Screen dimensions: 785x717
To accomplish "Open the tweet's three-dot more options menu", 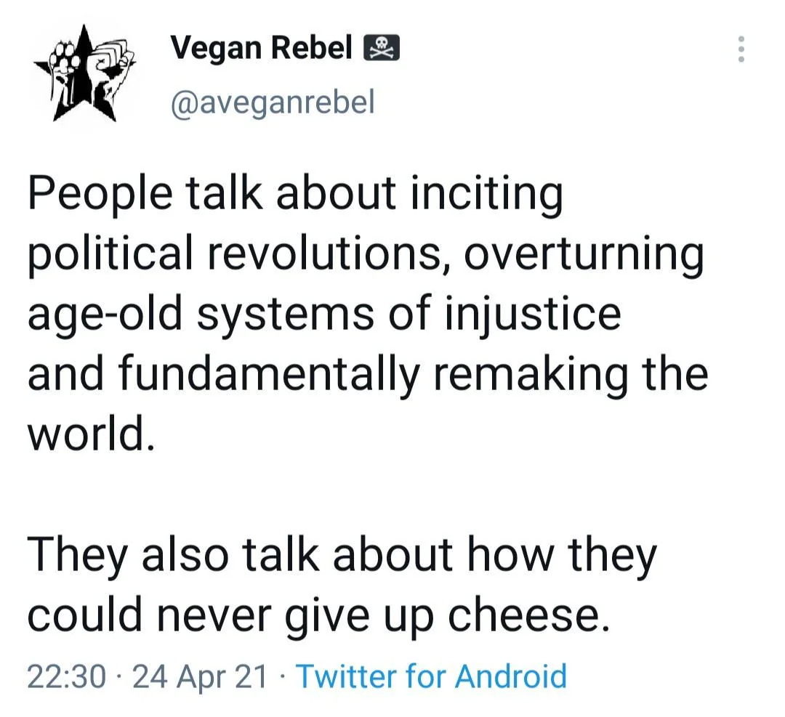I will tap(741, 49).
